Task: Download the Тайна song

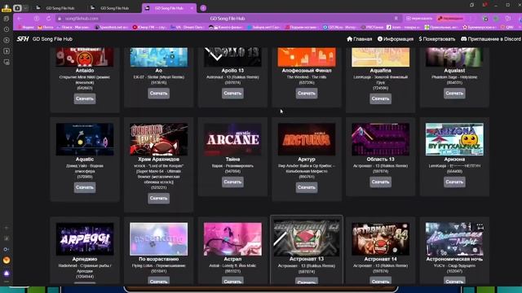Action: [x=232, y=182]
